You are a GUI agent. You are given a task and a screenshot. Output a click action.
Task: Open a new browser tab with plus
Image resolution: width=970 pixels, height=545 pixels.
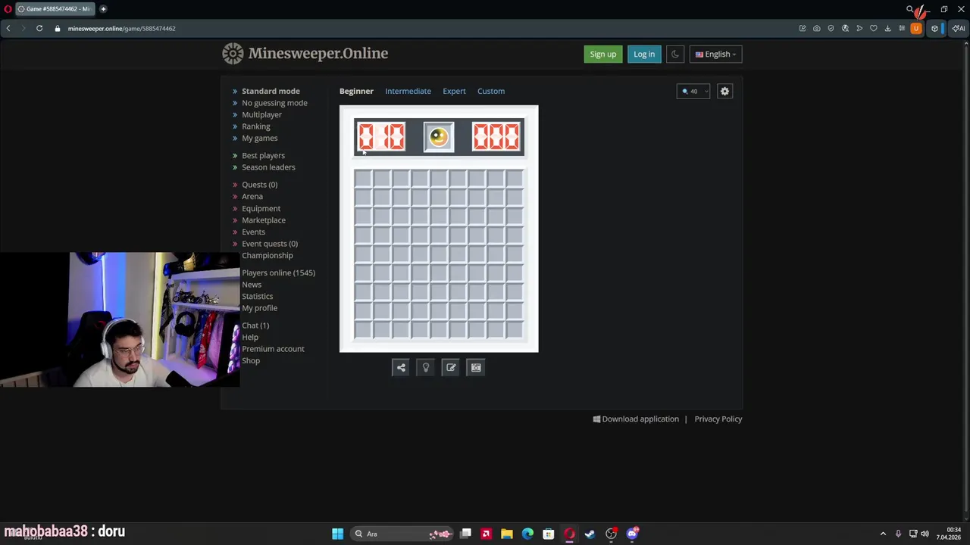tap(103, 9)
